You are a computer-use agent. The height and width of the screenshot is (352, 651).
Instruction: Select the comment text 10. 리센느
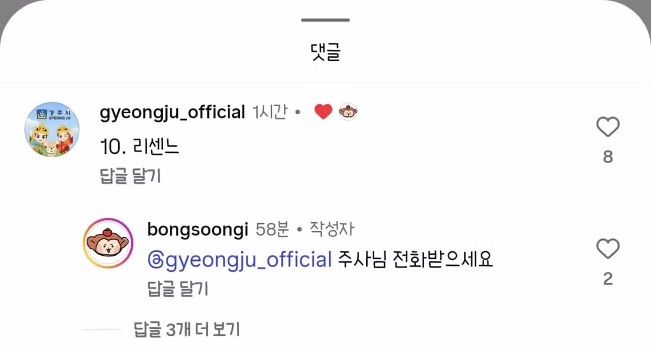click(140, 146)
